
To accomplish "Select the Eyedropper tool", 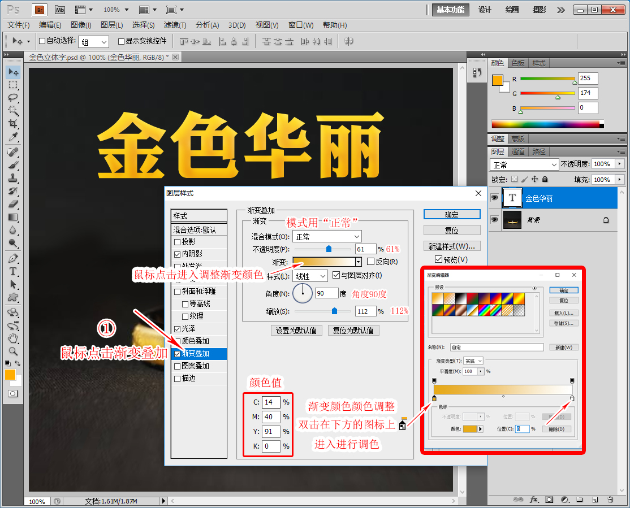I will 12,137.
